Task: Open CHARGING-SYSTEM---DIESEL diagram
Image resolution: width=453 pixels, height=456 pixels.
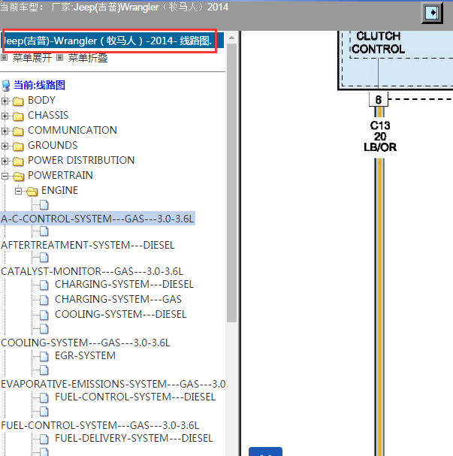Action: [x=124, y=284]
